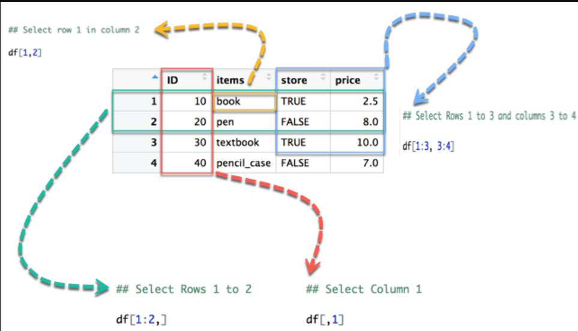The image size is (578, 331).
Task: Click the code text df[1:2,]
Action: click(x=141, y=319)
